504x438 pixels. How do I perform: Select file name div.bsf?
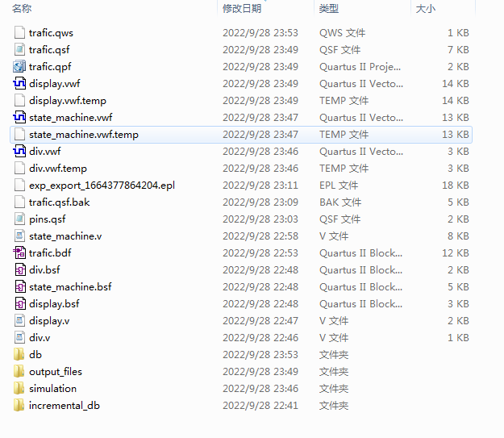[x=44, y=269]
